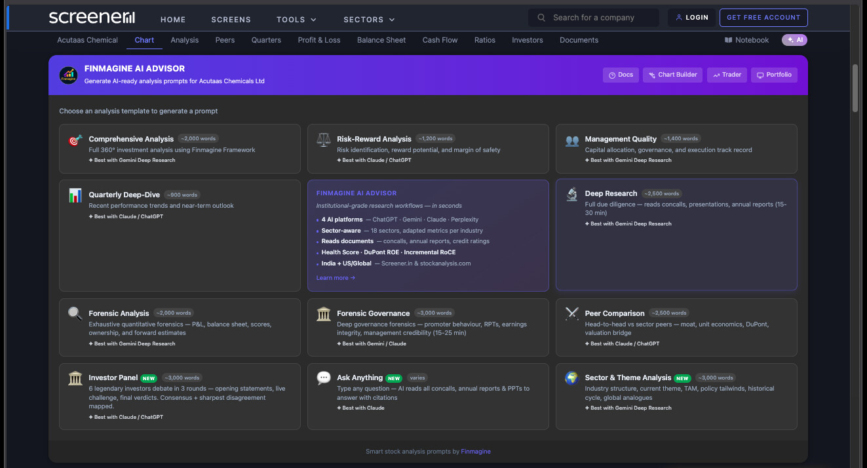This screenshot has height=468, width=867.
Task: Click the Finmagine link in footer
Action: 475,452
